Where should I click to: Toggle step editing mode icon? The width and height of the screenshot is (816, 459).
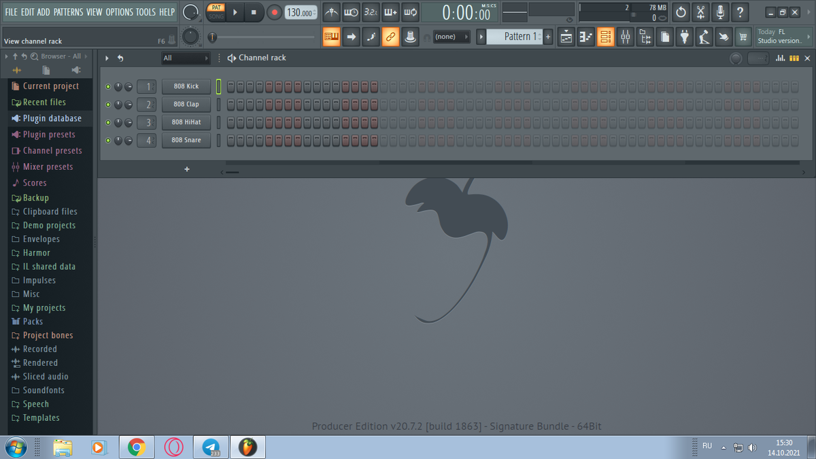[371, 37]
